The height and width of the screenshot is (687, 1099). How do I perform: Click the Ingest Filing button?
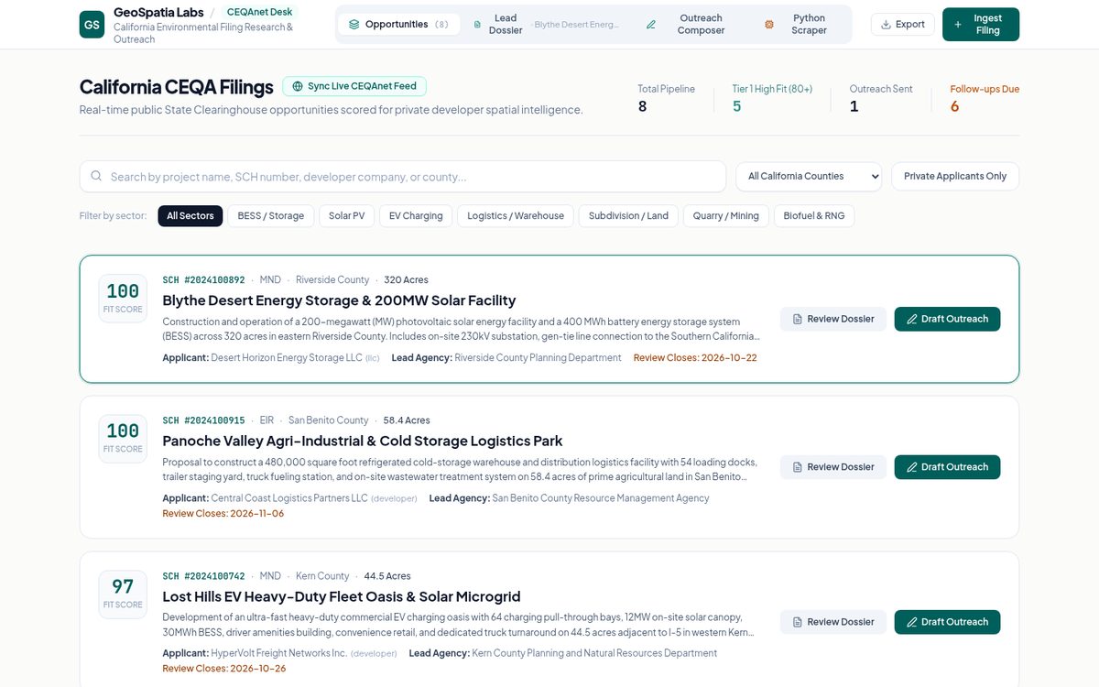pyautogui.click(x=981, y=25)
